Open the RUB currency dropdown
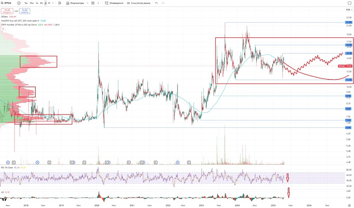The width and height of the screenshot is (354, 208). [349, 10]
